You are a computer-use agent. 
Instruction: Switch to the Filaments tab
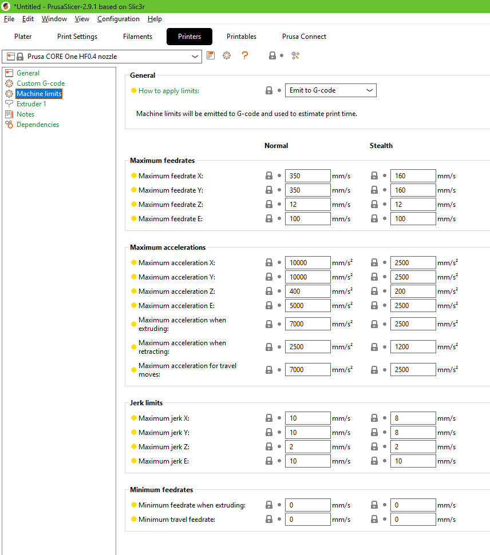[x=137, y=37]
